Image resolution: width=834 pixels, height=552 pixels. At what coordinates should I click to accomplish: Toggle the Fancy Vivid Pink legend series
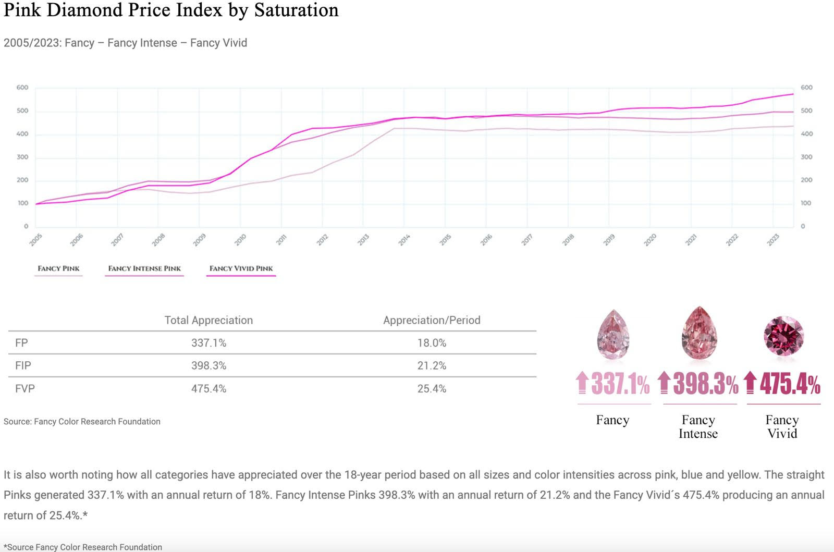coord(241,268)
